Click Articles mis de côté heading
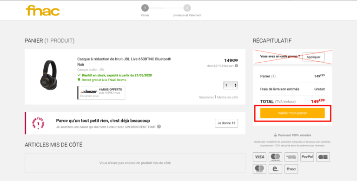The height and width of the screenshot is (181, 357). [x=53, y=145]
